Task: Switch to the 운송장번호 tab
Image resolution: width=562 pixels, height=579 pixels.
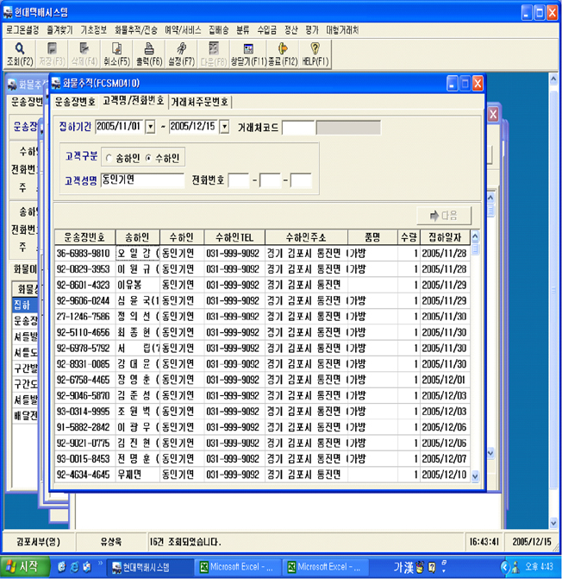Action: pos(75,101)
